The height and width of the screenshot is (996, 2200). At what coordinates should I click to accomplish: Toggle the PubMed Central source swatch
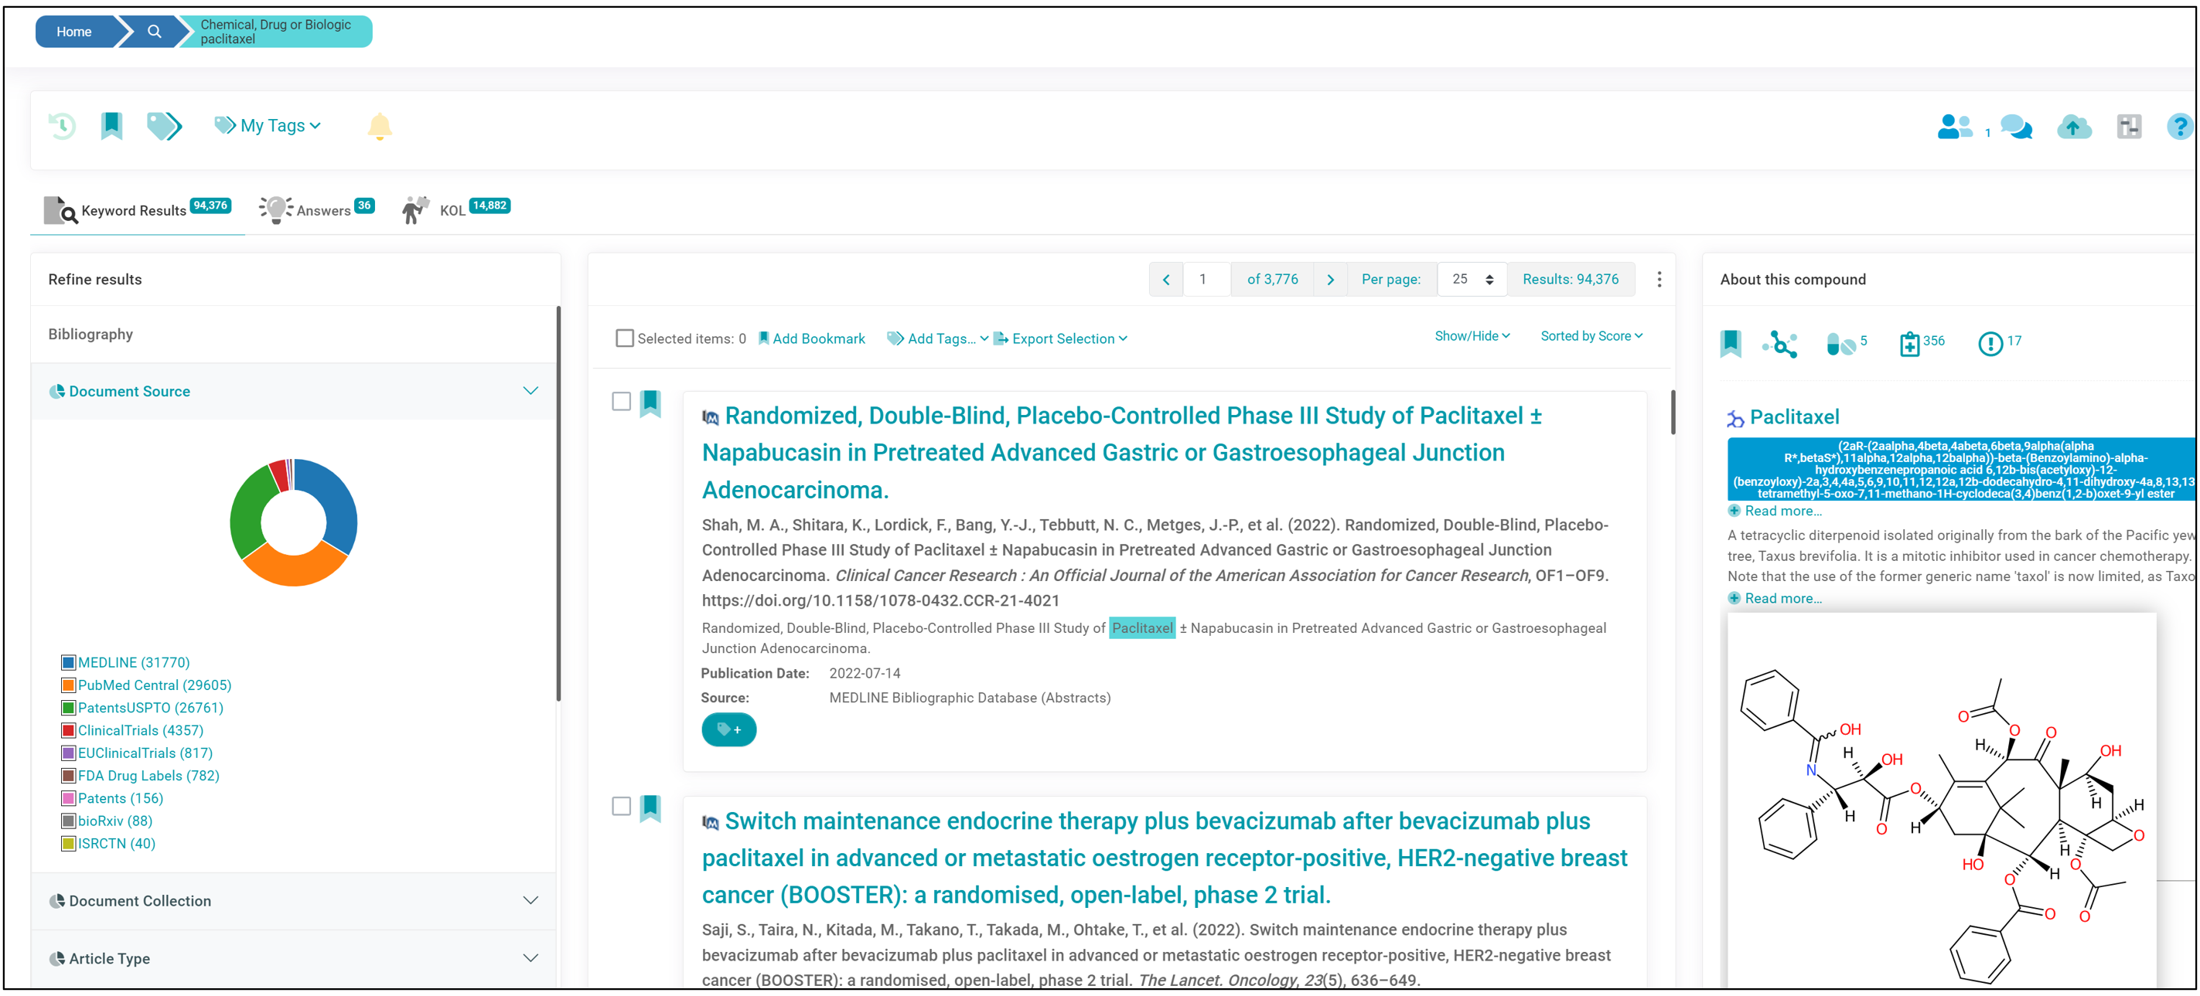(68, 685)
